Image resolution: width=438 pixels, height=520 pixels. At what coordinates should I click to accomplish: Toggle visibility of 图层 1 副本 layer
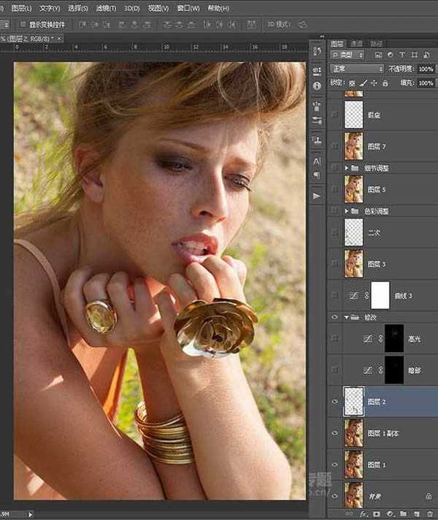pos(335,433)
